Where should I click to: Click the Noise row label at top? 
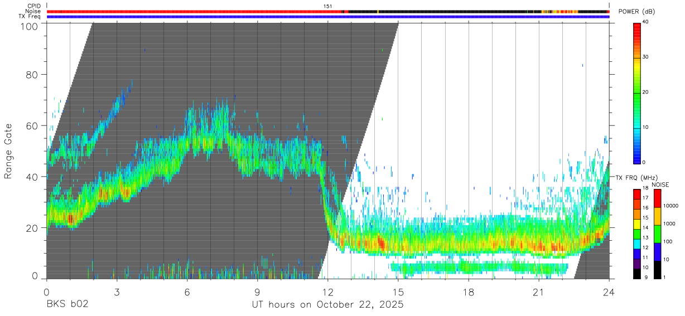click(x=33, y=11)
